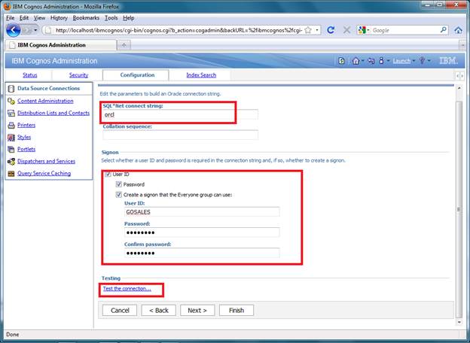Open the File menu
Screen dimensions: 470x343
point(11,18)
